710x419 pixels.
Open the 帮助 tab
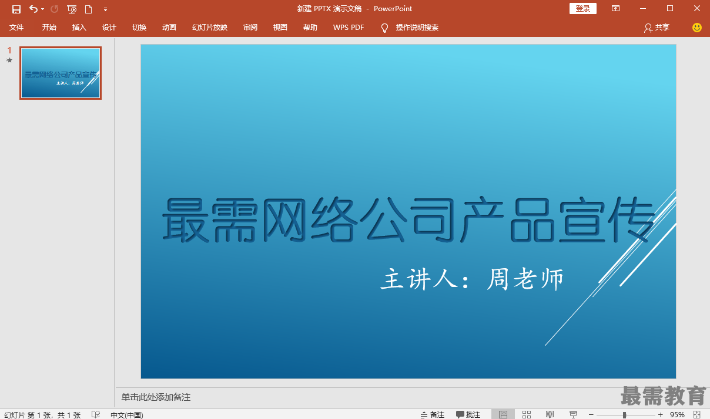click(x=310, y=28)
